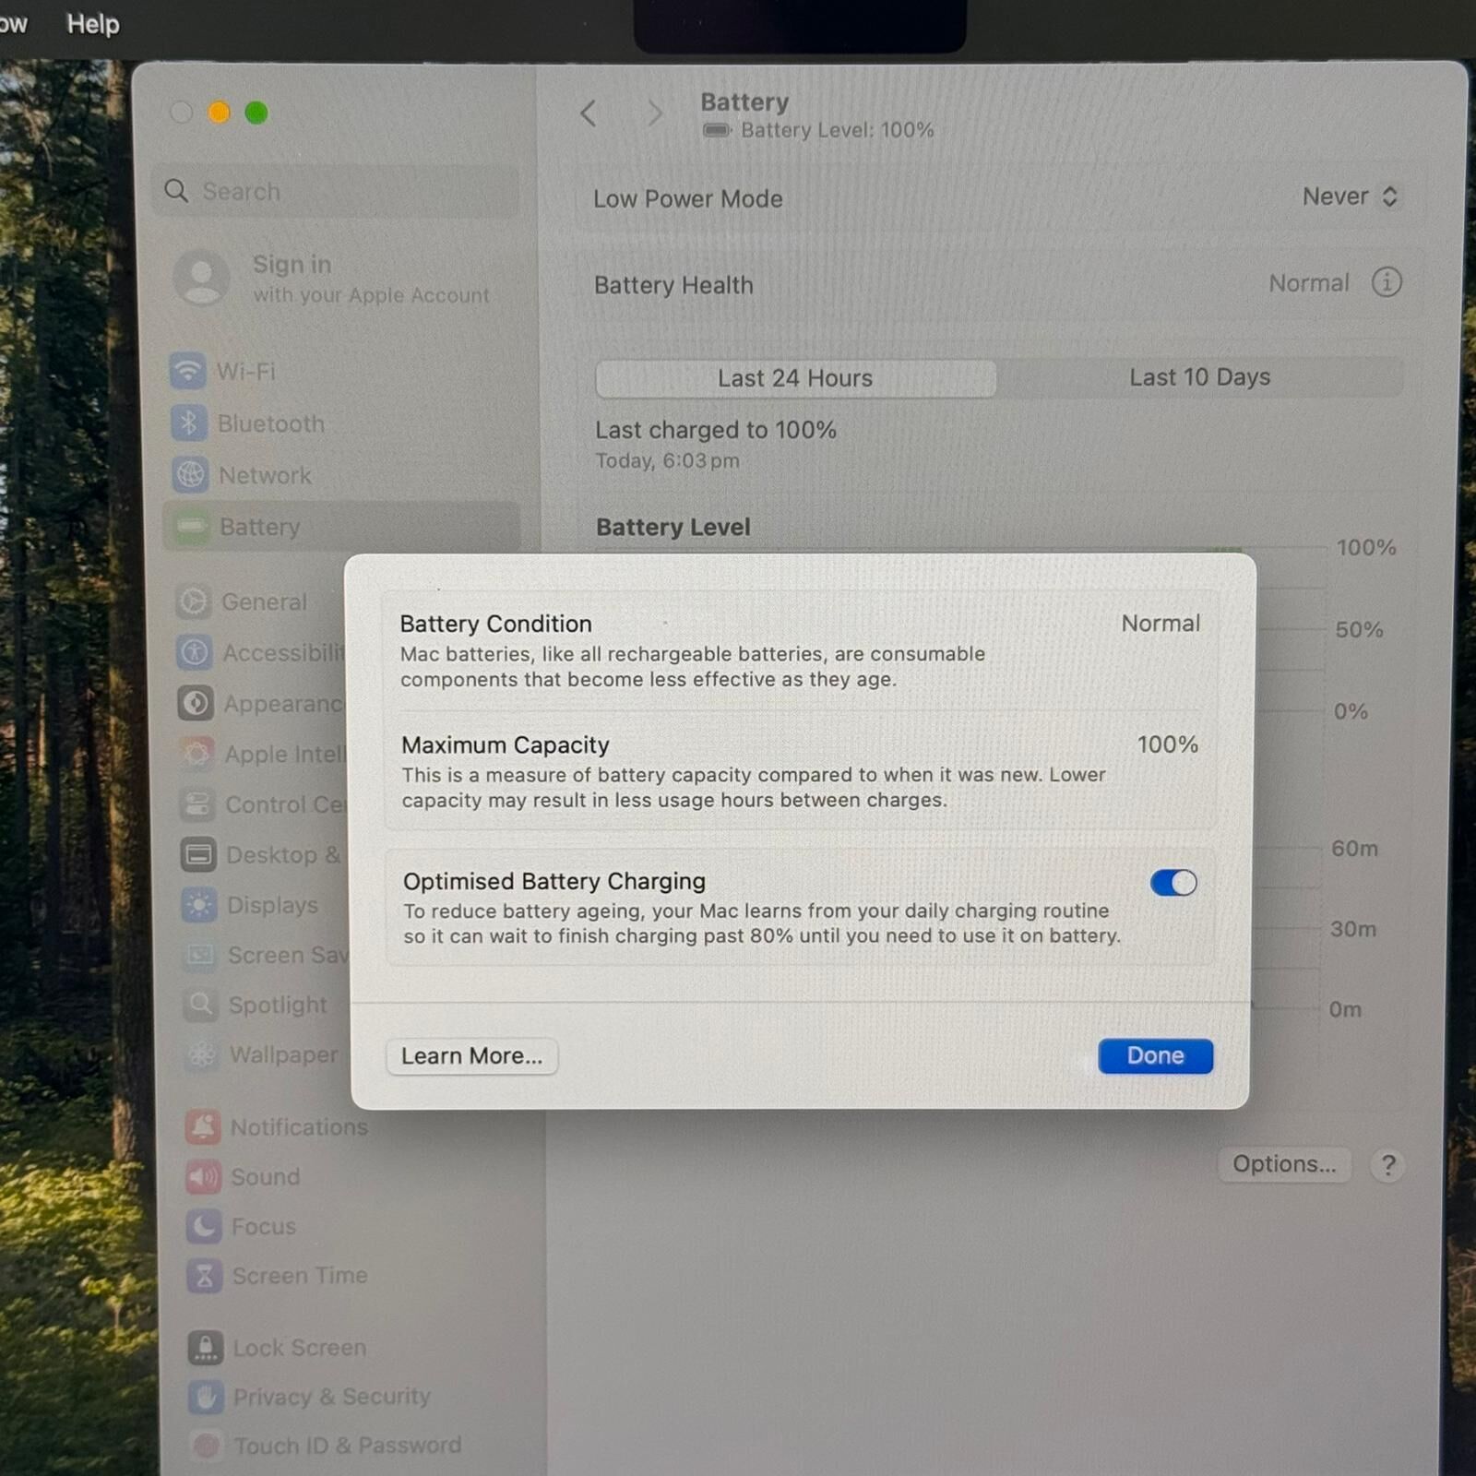Open Notifications bell icon in sidebar

203,1126
